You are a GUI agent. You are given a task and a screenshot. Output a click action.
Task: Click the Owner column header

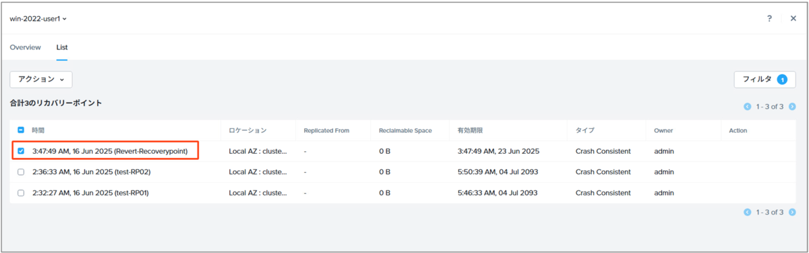663,130
